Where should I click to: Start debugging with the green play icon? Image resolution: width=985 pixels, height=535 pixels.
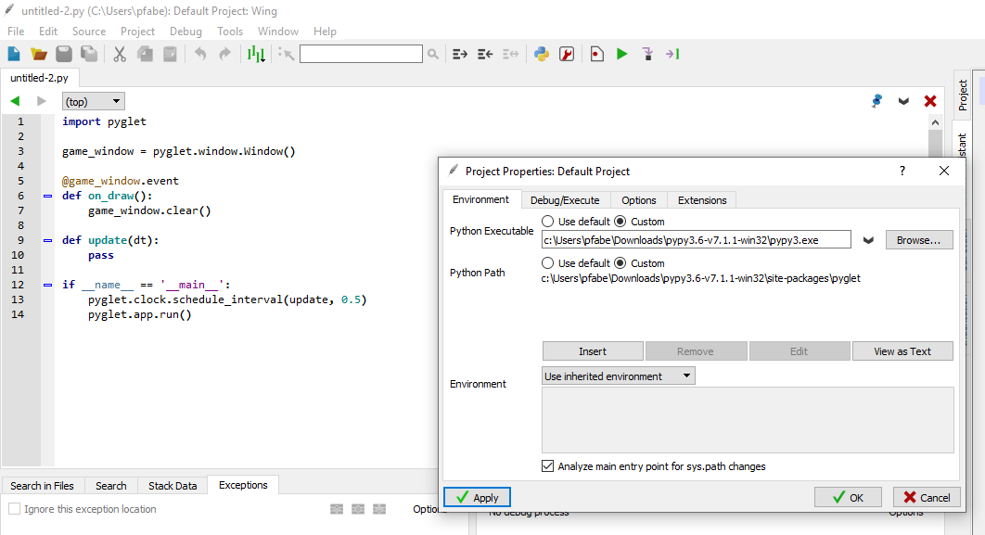tap(622, 54)
